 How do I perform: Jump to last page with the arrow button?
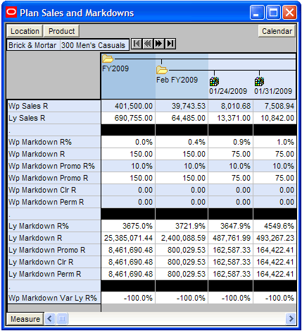click(170, 44)
